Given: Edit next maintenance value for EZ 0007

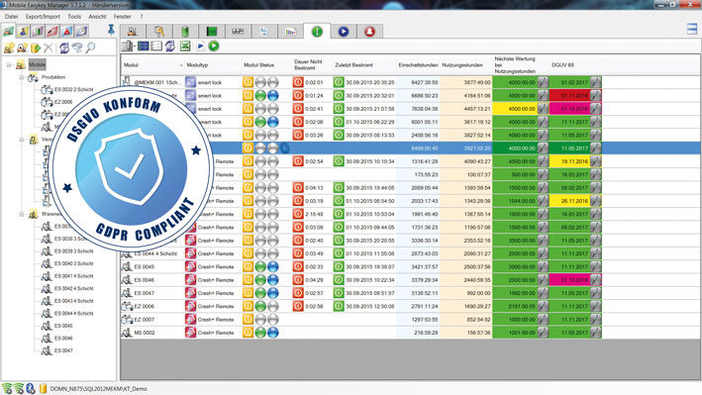Looking at the screenshot, I should tap(543, 320).
